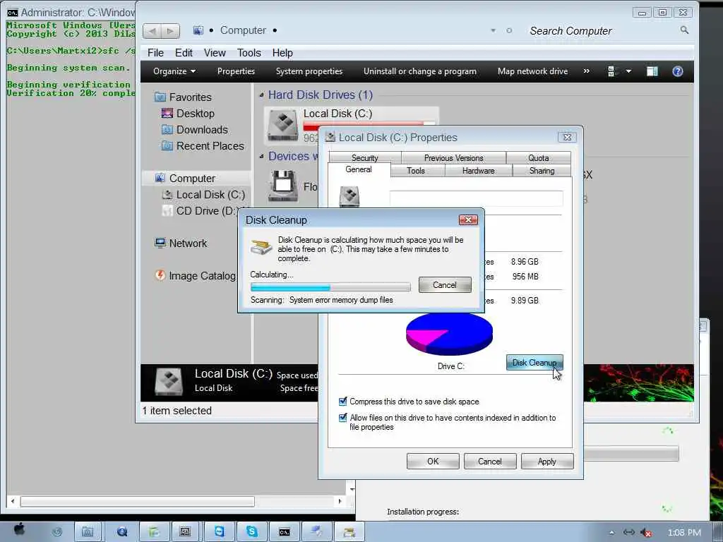Image resolution: width=723 pixels, height=542 pixels.
Task: Switch to the Hardware tab
Action: click(x=478, y=171)
